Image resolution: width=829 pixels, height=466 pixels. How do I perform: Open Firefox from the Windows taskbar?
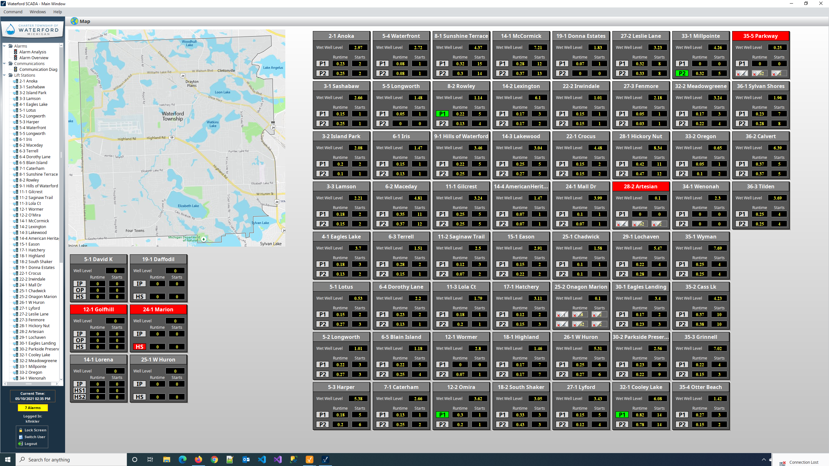[198, 460]
